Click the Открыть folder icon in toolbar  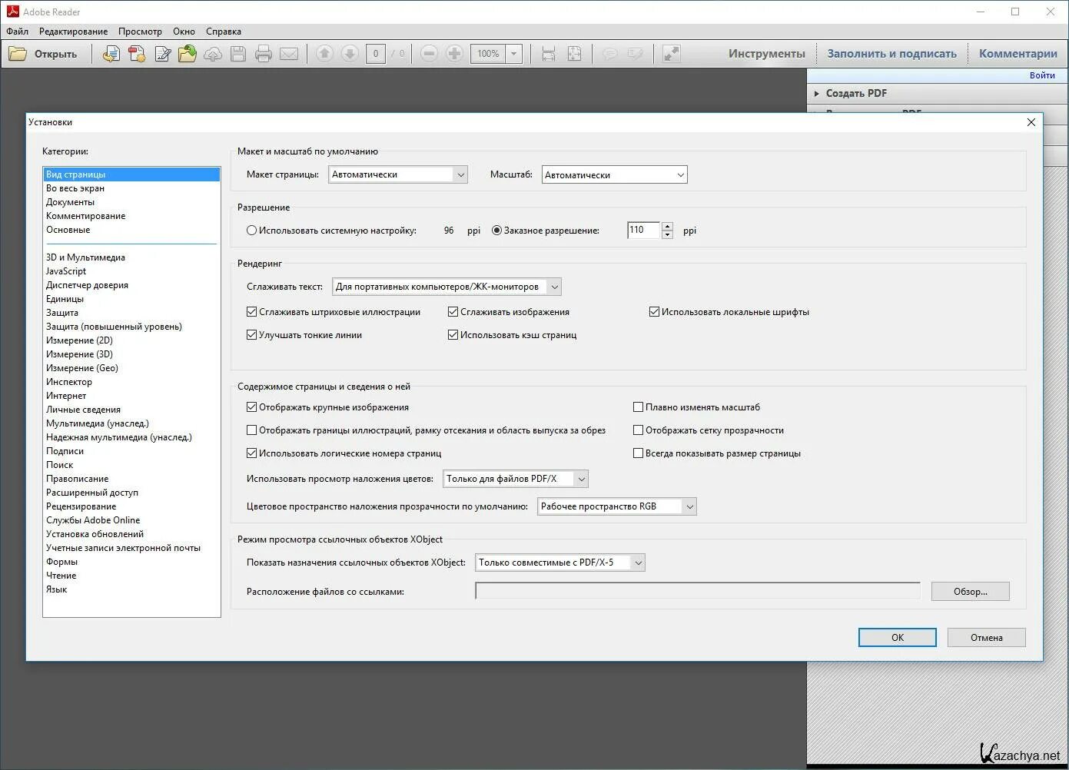click(18, 54)
